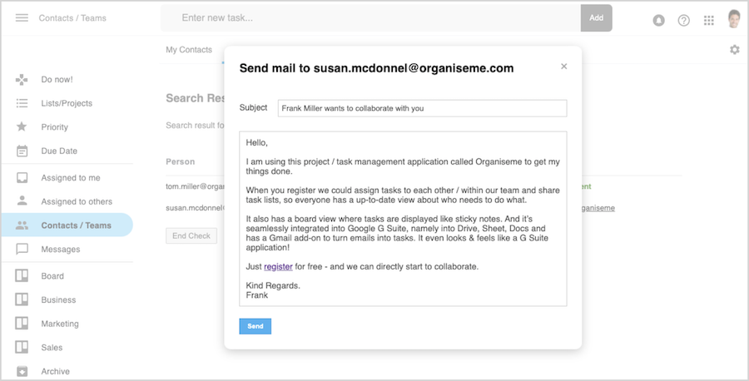Click the notifications bell icon
Viewport: 749px width, 381px height.
659,20
